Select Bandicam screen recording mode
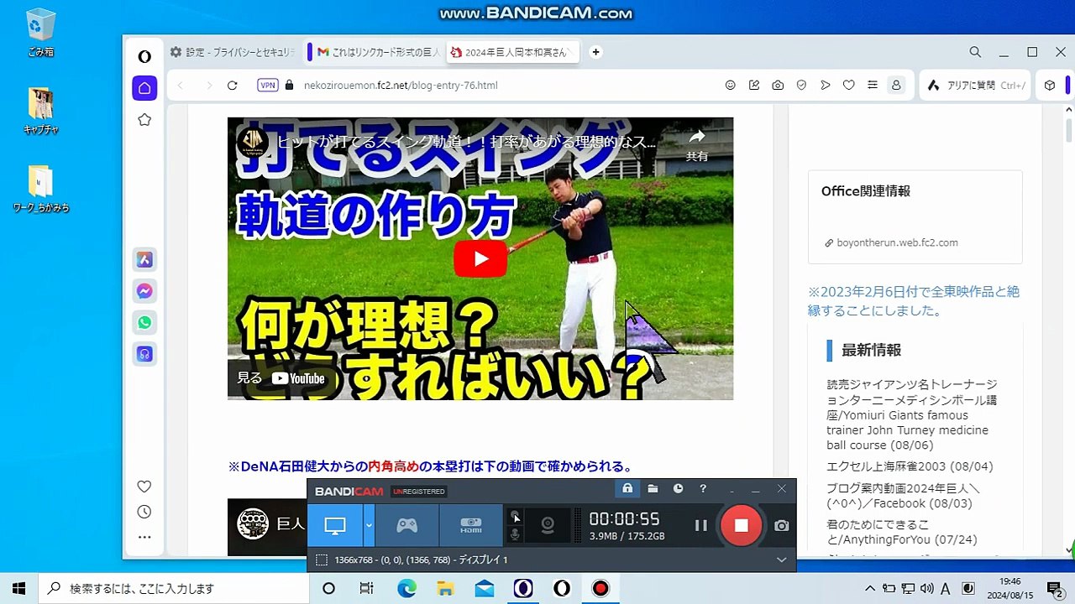 click(x=335, y=525)
